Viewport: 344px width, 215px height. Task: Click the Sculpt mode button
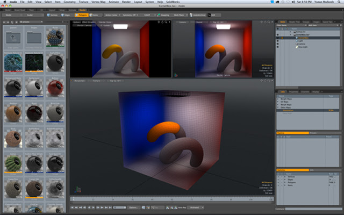pyautogui.click(x=33, y=15)
